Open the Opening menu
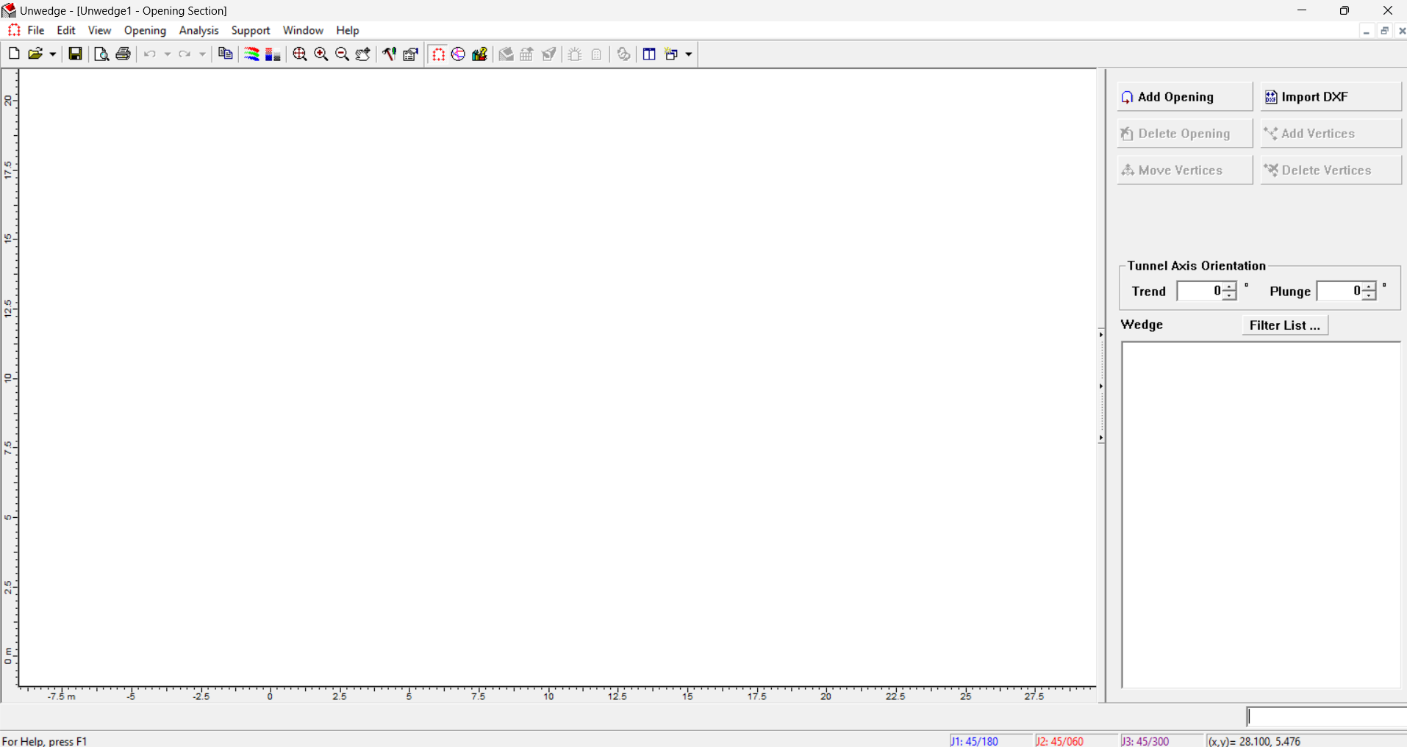Screen dimensions: 1407x747 point(145,30)
